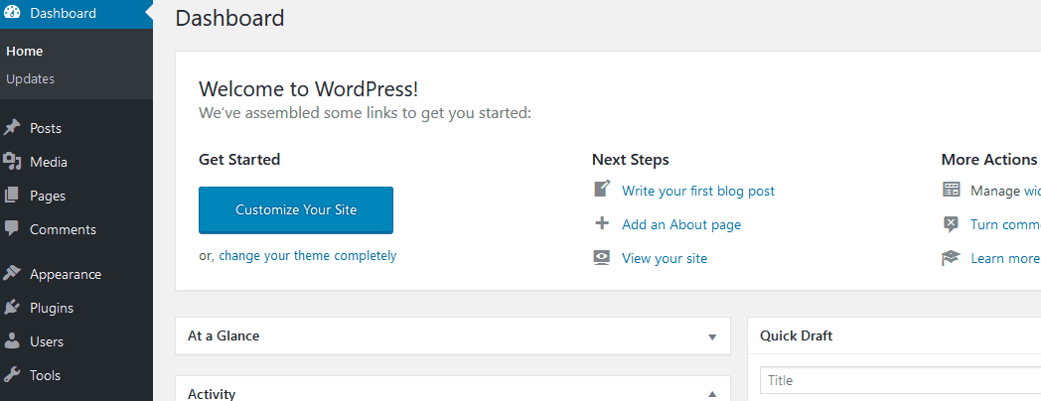Click the Appearance paintbrush icon
The height and width of the screenshot is (401, 1041).
click(x=12, y=274)
